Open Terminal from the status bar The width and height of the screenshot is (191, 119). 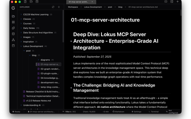point(153,112)
